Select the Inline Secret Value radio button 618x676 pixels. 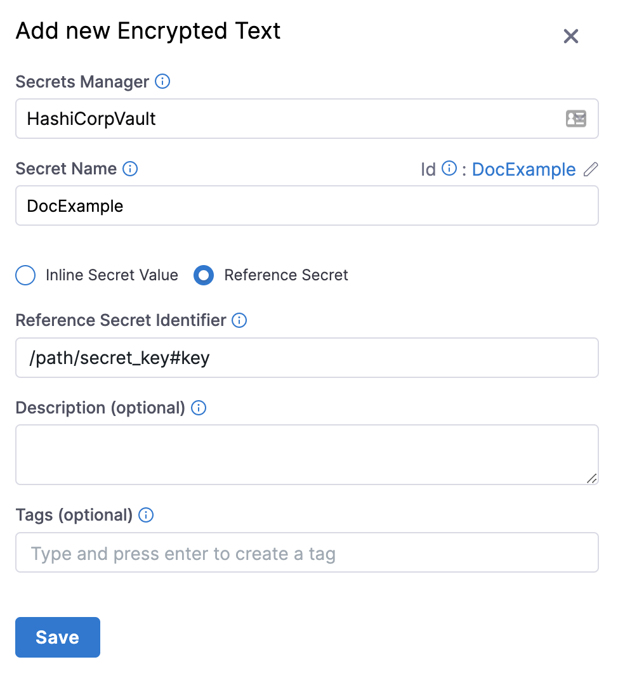[x=25, y=275]
